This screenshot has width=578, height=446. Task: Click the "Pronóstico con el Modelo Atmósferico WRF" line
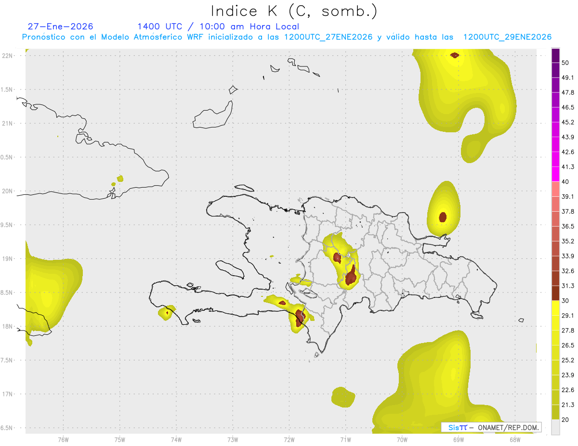coord(286,37)
